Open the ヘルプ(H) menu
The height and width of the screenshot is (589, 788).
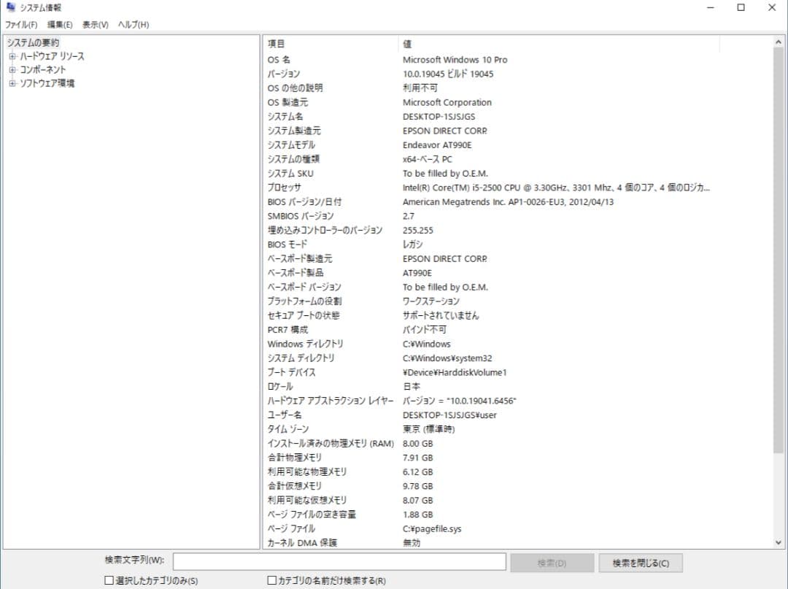click(x=134, y=25)
